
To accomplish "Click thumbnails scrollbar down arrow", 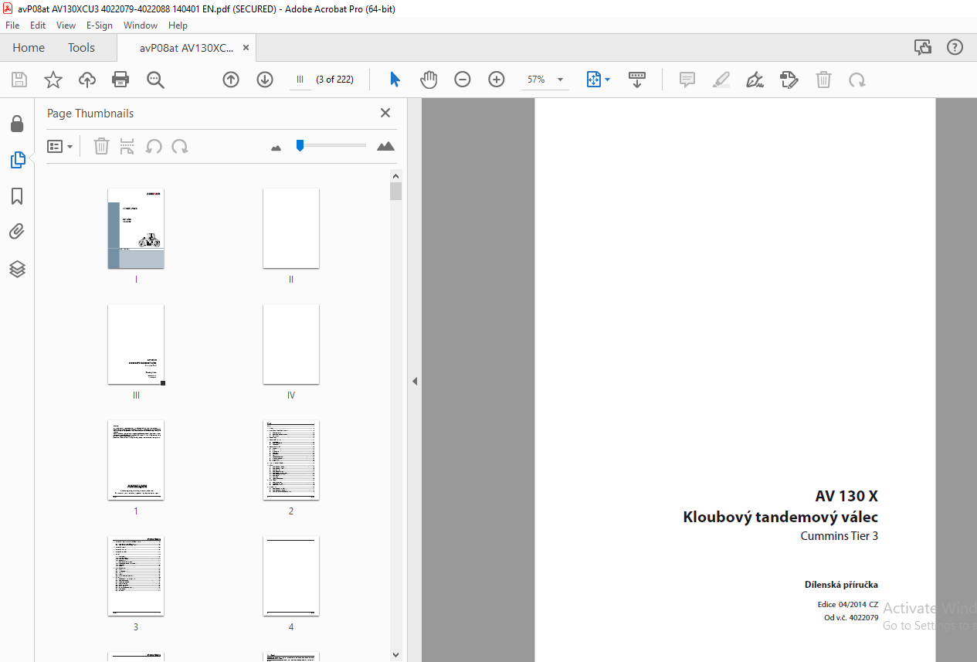I will pos(396,654).
